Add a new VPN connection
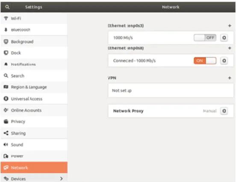This screenshot has height=182, width=236. pyautogui.click(x=230, y=78)
